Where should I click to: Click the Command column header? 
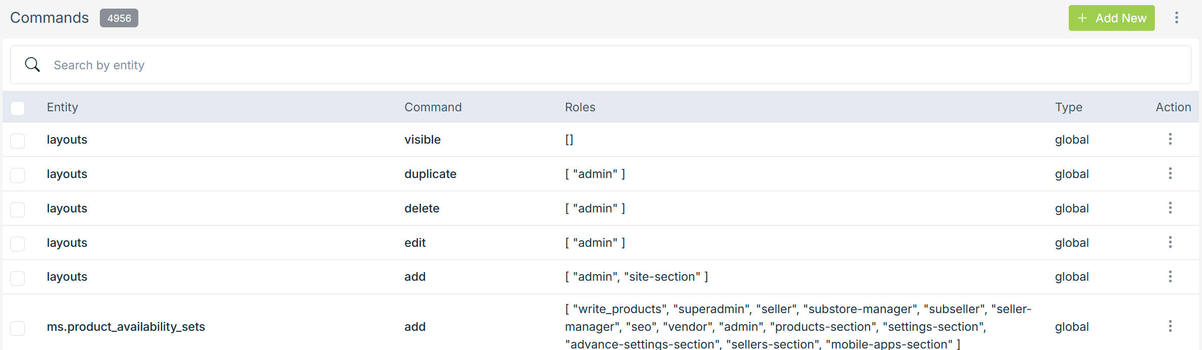coord(433,107)
